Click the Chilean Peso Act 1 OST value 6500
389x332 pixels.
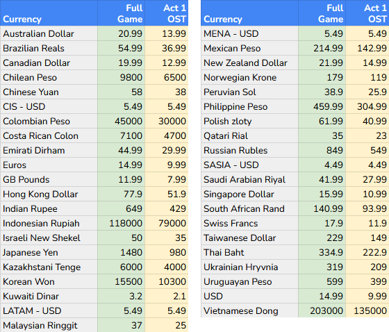point(167,77)
